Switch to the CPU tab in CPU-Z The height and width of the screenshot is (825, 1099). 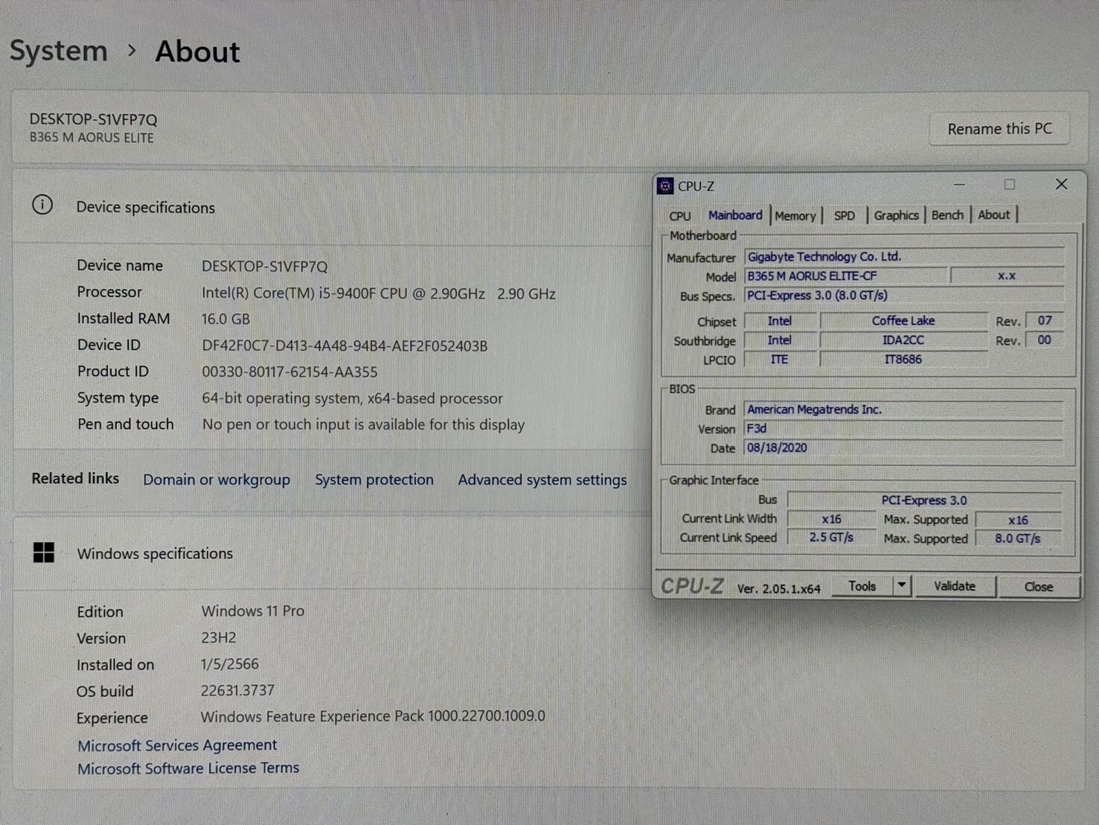click(x=679, y=216)
